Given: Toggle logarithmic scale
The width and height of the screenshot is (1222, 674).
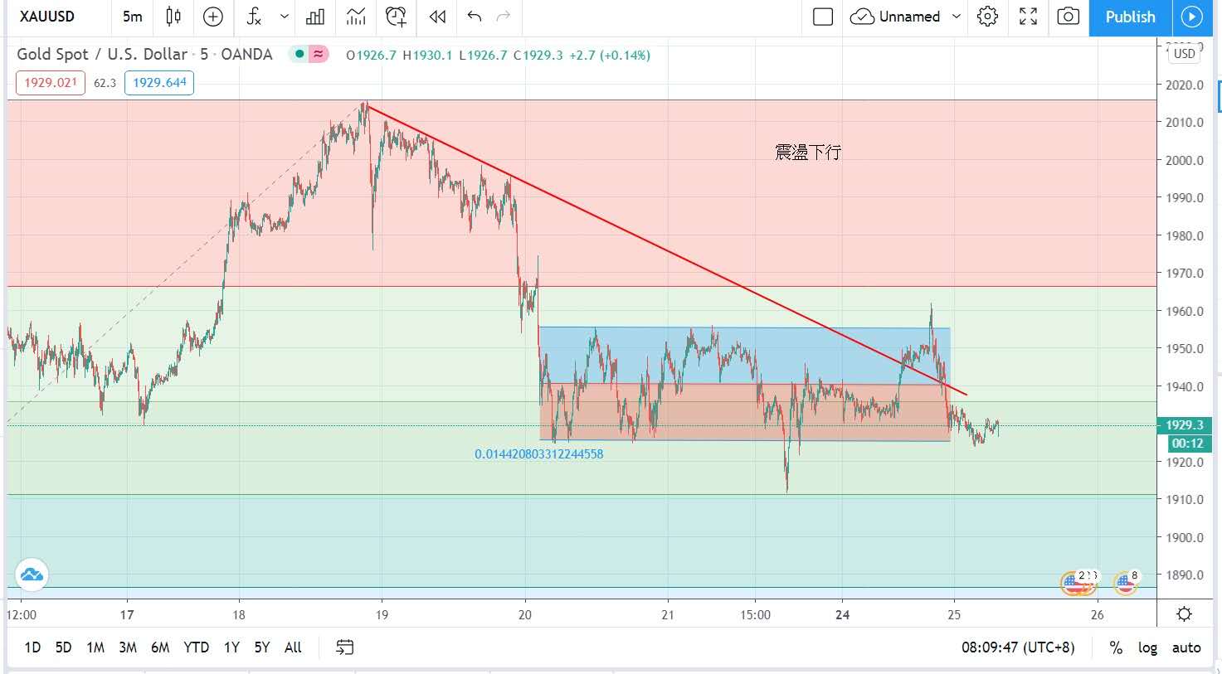Looking at the screenshot, I should [x=1147, y=647].
